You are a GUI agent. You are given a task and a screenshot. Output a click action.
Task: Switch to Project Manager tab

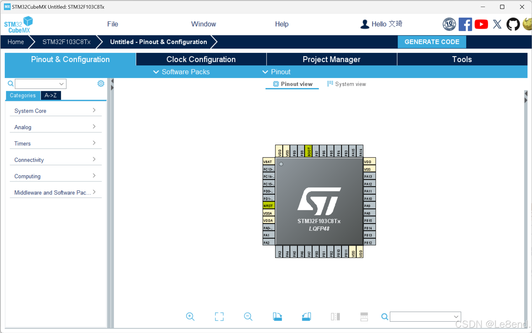(x=332, y=59)
